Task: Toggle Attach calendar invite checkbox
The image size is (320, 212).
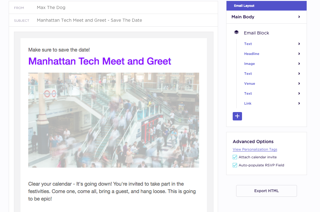Action: point(235,157)
